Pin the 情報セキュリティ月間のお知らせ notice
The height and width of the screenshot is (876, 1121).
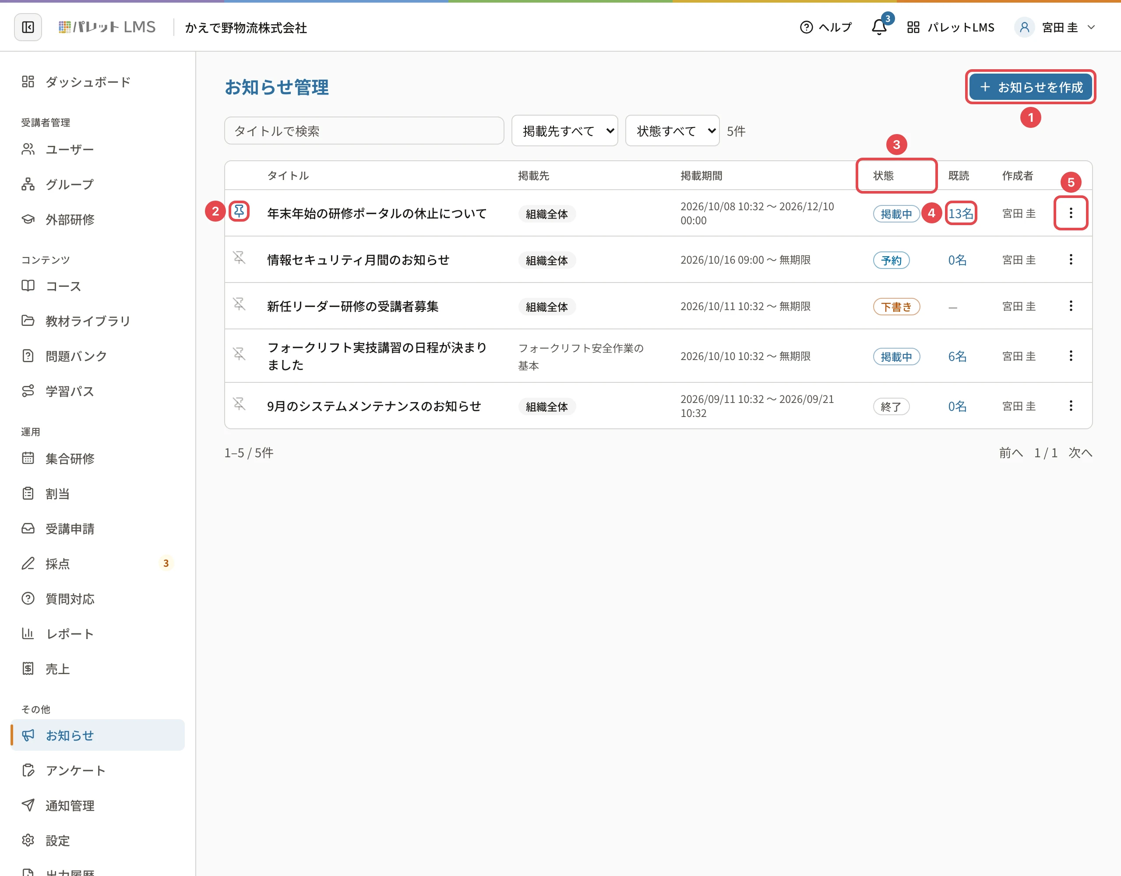pyautogui.click(x=239, y=257)
